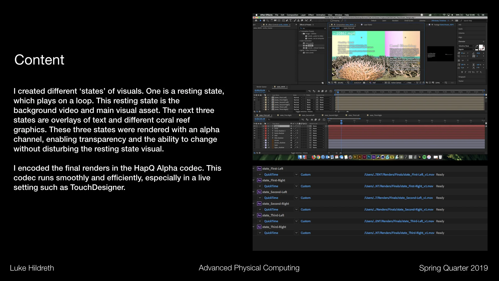499x281 pixels.
Task: Click the Home icon in toolbar
Action: (256, 20)
